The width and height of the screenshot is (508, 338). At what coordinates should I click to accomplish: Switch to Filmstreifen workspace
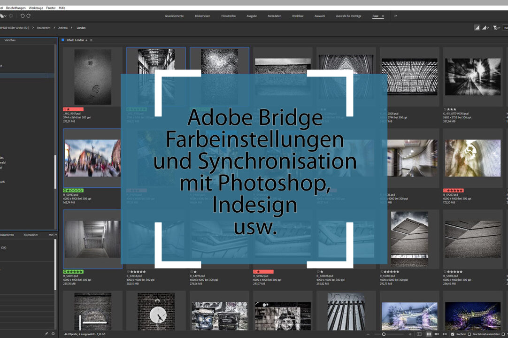228,16
